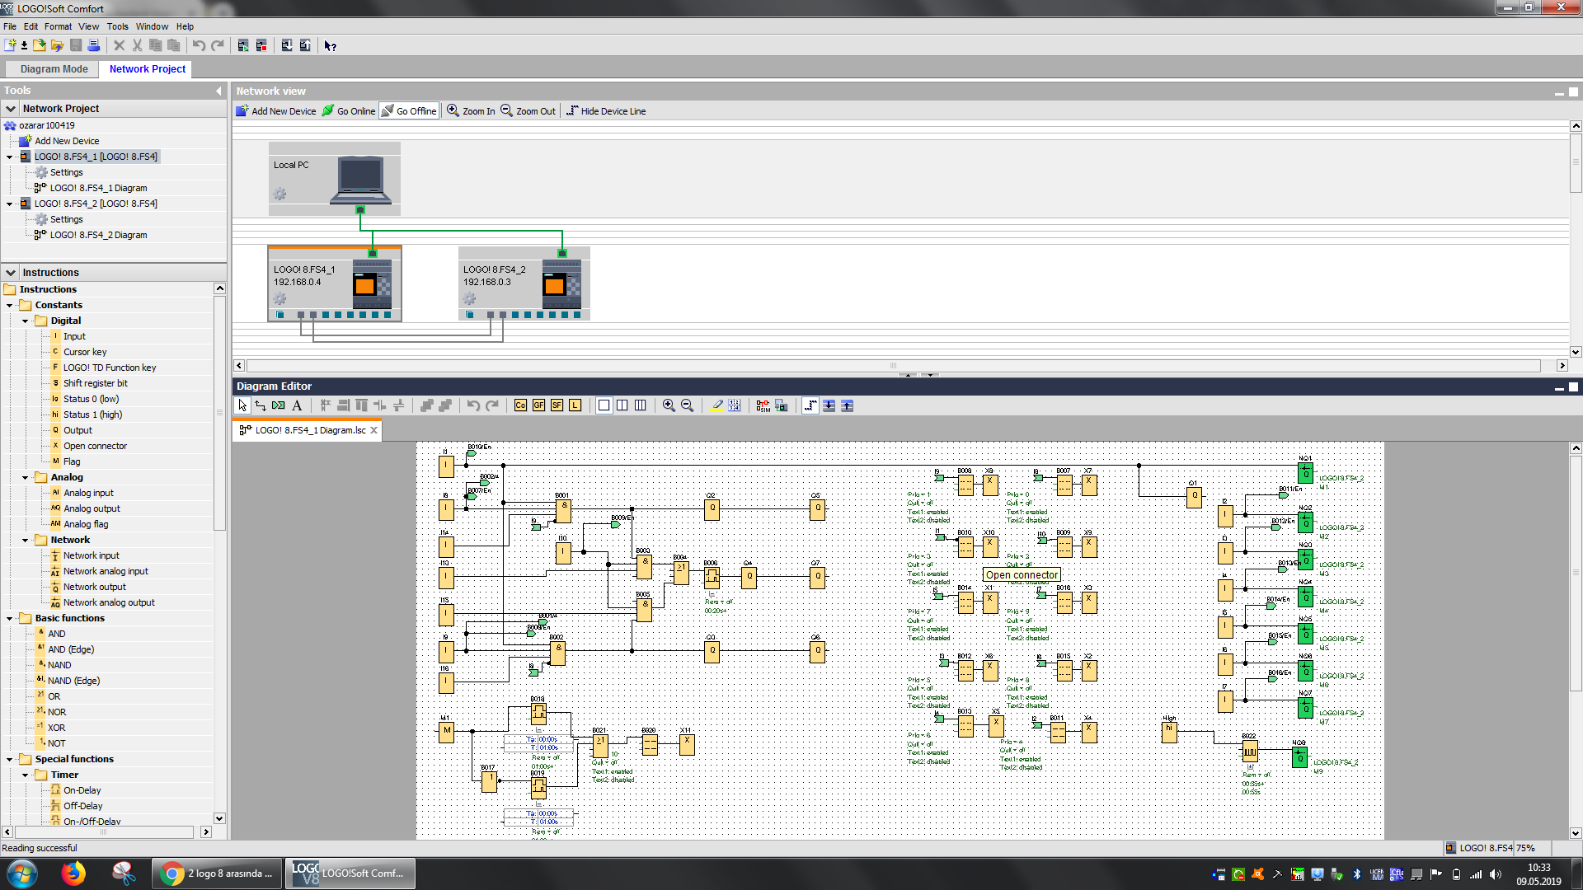Switch to Diagram Mode tab
Viewport: 1583px width, 890px height.
tap(54, 69)
